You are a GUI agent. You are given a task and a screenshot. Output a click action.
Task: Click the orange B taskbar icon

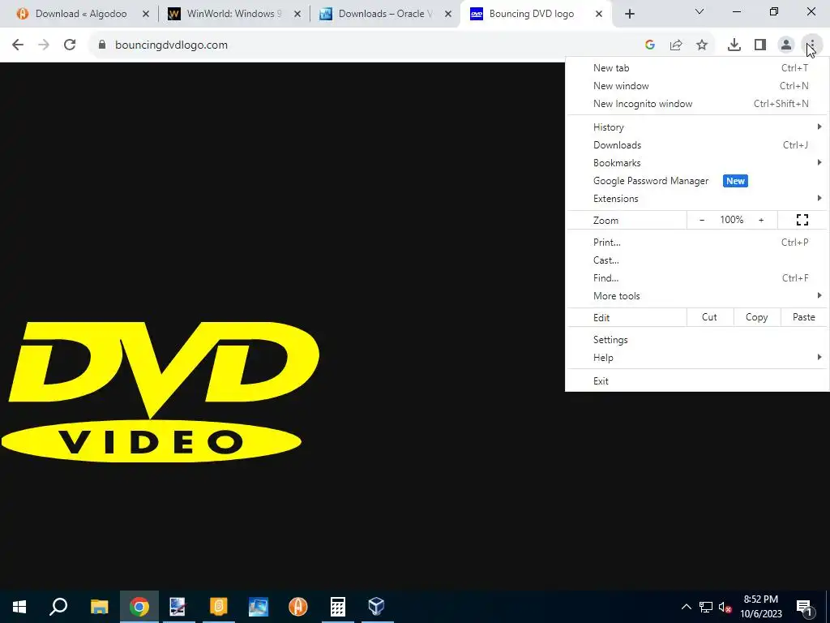[x=218, y=607]
